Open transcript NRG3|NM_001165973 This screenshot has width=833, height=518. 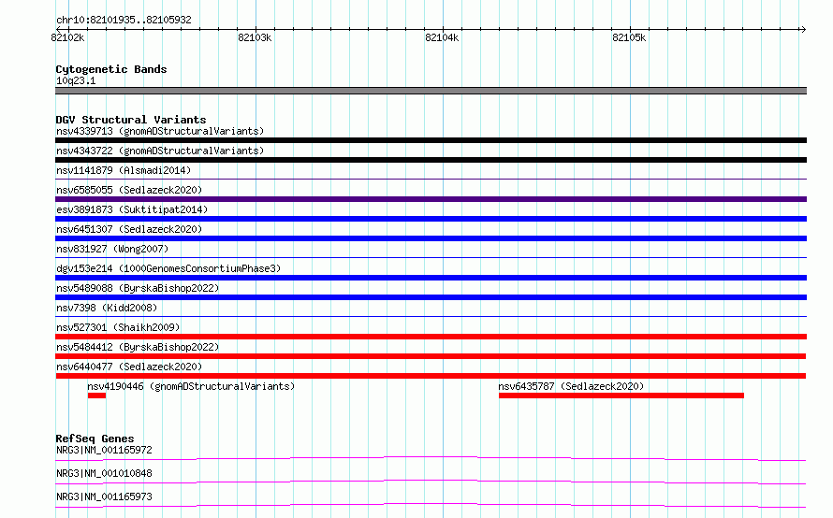pyautogui.click(x=104, y=496)
